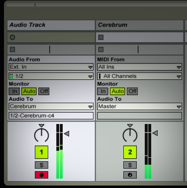
Task: Click the Audio Track volume fader handle
Action: point(67,133)
